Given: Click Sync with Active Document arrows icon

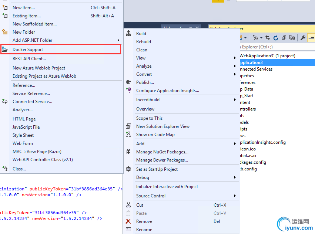Looking at the screenshot, I should tap(268, 38).
